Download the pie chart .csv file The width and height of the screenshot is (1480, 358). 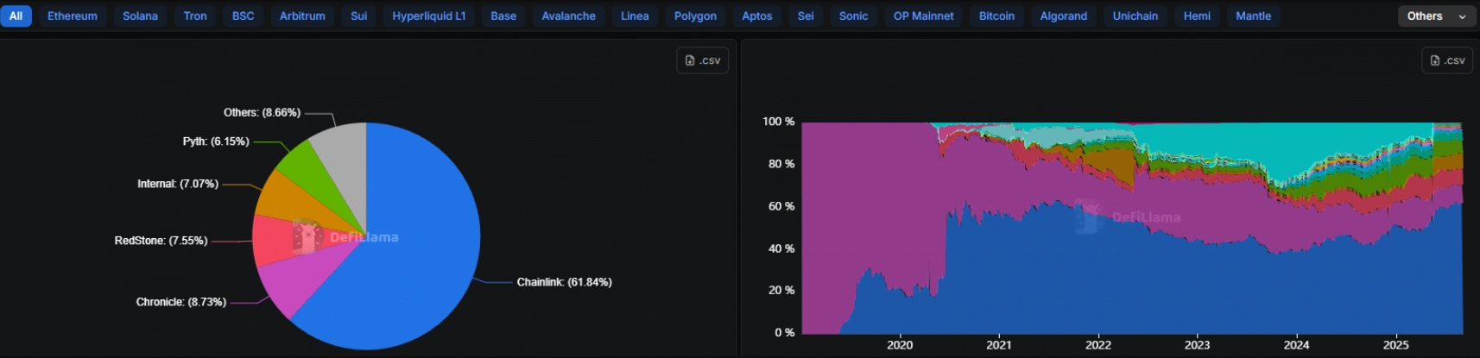pos(702,60)
